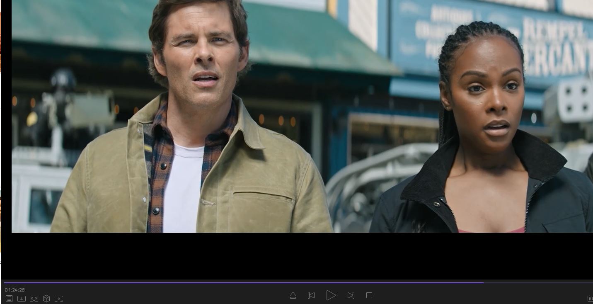This screenshot has width=593, height=304.
Task: Click the 01:24:28 elapsed time display
Action: click(15, 290)
